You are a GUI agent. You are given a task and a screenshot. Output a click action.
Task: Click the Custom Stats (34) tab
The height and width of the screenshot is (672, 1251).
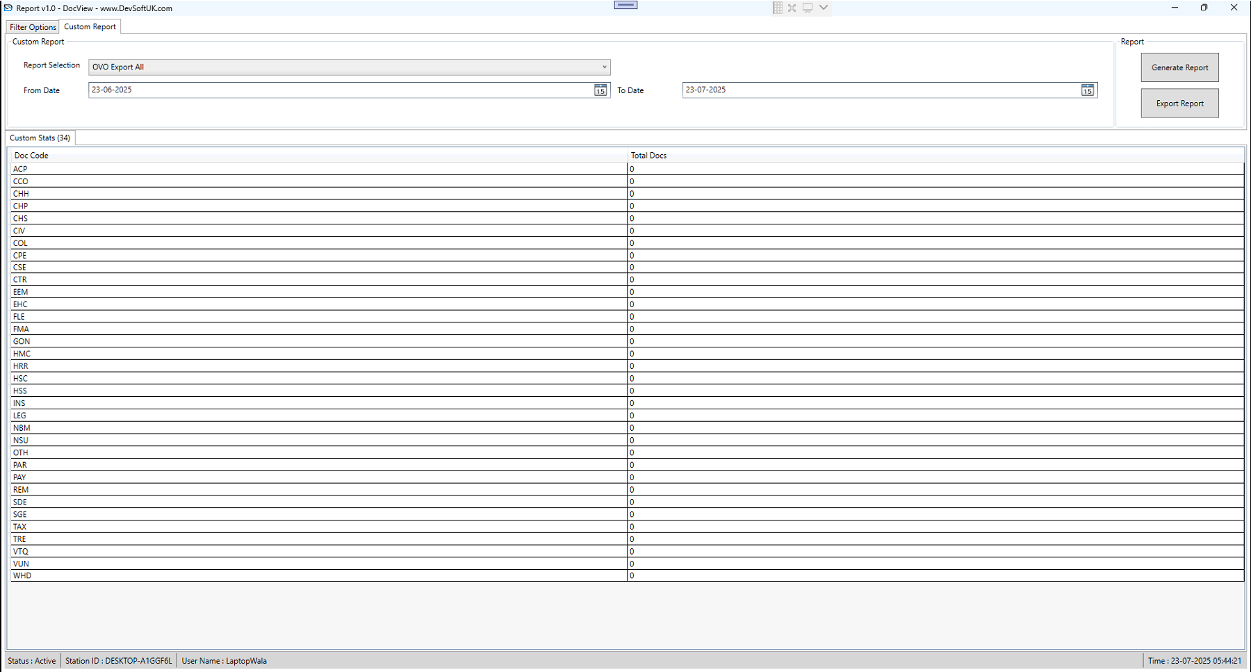(x=40, y=138)
